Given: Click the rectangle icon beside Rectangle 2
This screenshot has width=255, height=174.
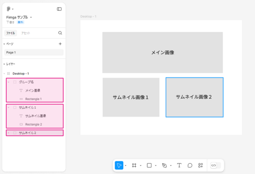Looking at the screenshot, I should (x=21, y=124).
